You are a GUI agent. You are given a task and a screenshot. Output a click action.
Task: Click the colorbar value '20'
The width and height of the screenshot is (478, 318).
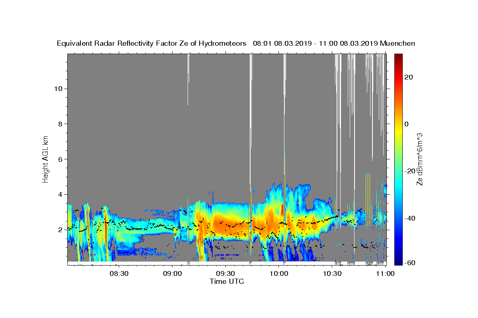point(408,77)
